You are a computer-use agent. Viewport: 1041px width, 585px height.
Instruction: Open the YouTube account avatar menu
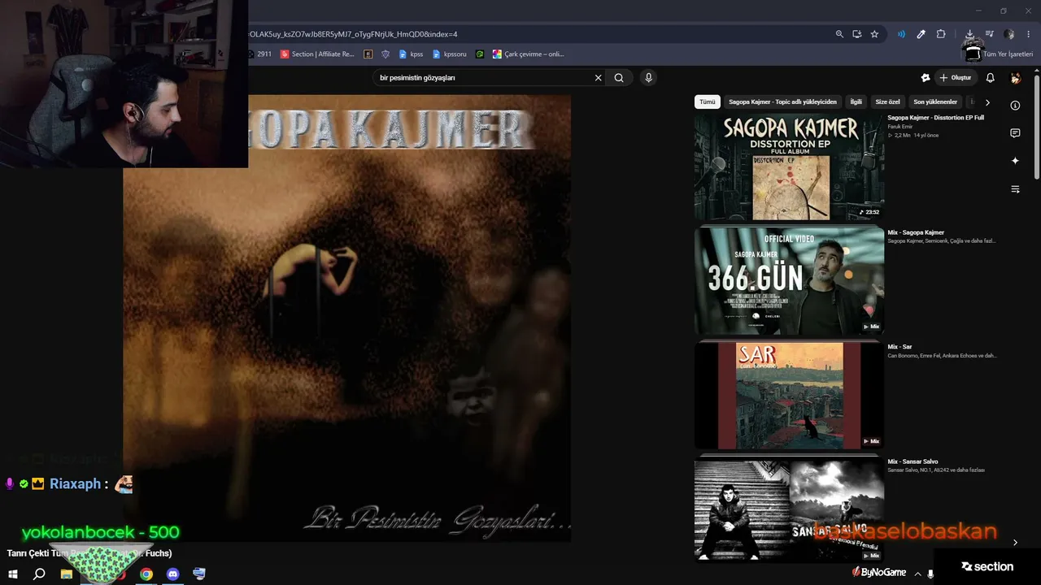tap(1015, 78)
